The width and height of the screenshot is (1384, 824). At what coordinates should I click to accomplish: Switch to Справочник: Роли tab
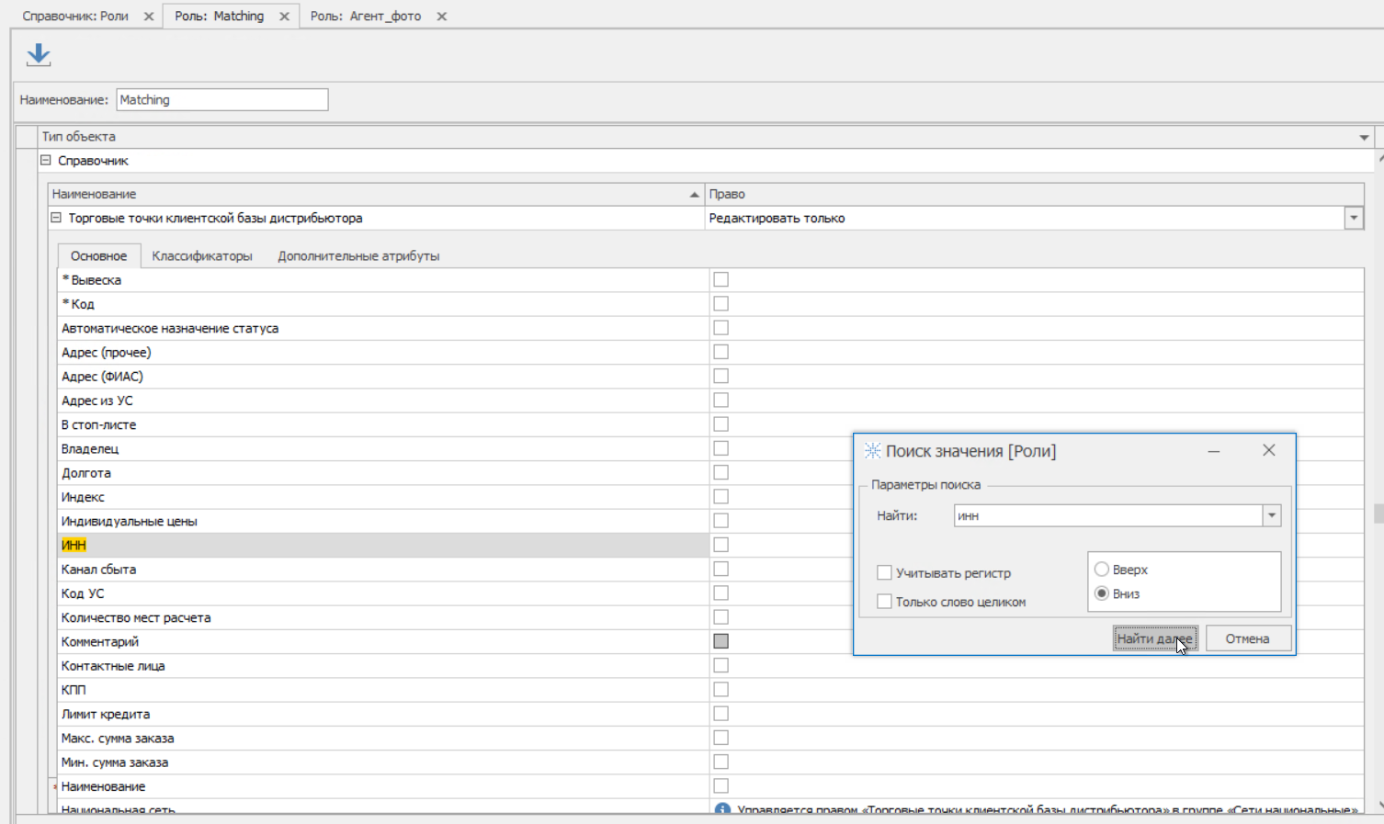point(75,17)
